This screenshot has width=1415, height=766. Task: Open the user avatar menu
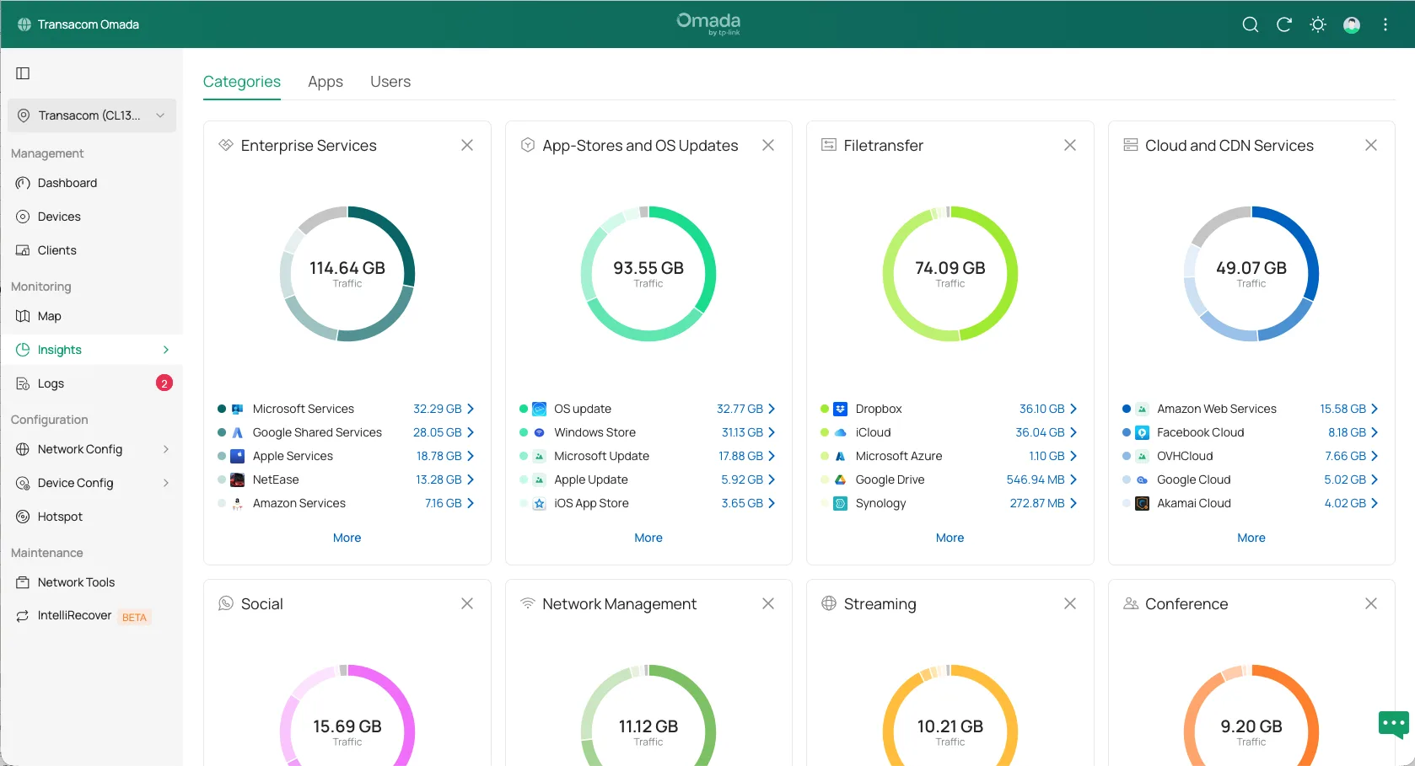1352,24
